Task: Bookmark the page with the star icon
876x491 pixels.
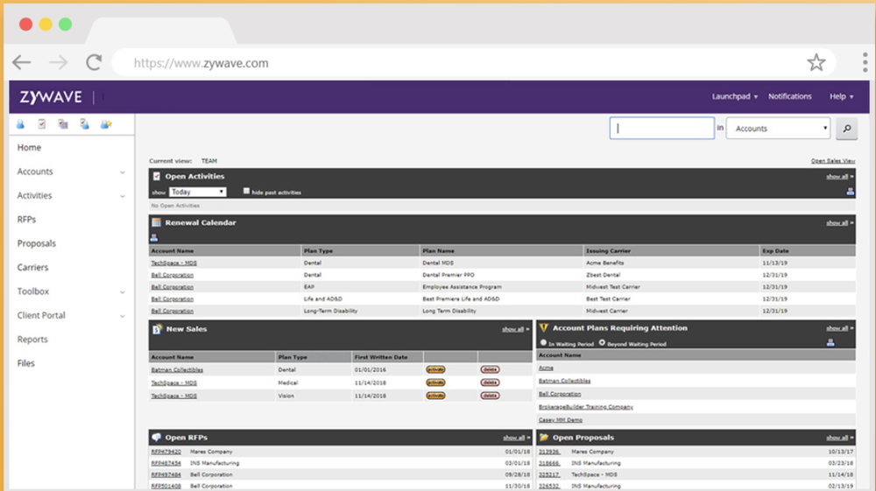Action: pos(816,62)
